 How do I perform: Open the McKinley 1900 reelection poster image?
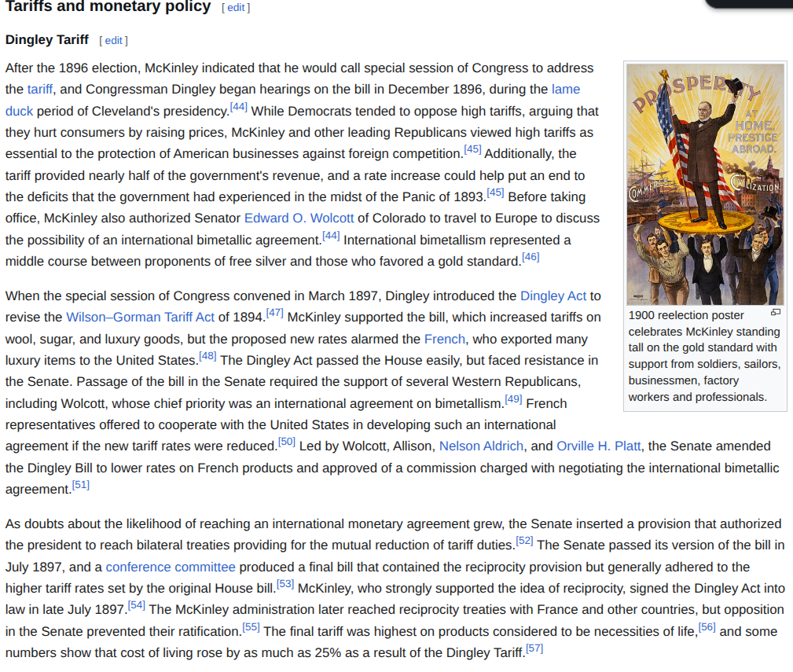705,184
